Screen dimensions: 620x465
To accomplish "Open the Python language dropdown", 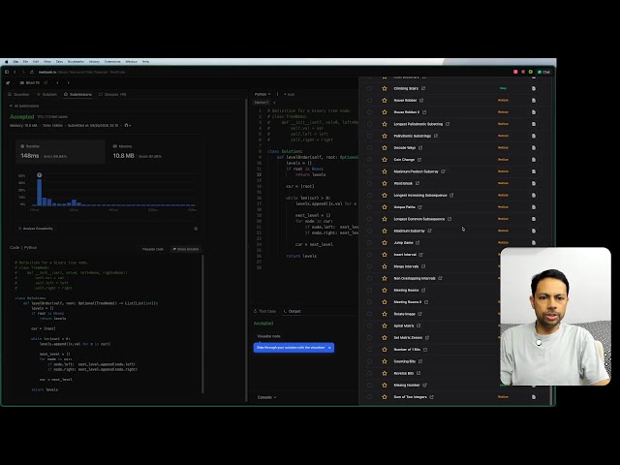I will [263, 94].
